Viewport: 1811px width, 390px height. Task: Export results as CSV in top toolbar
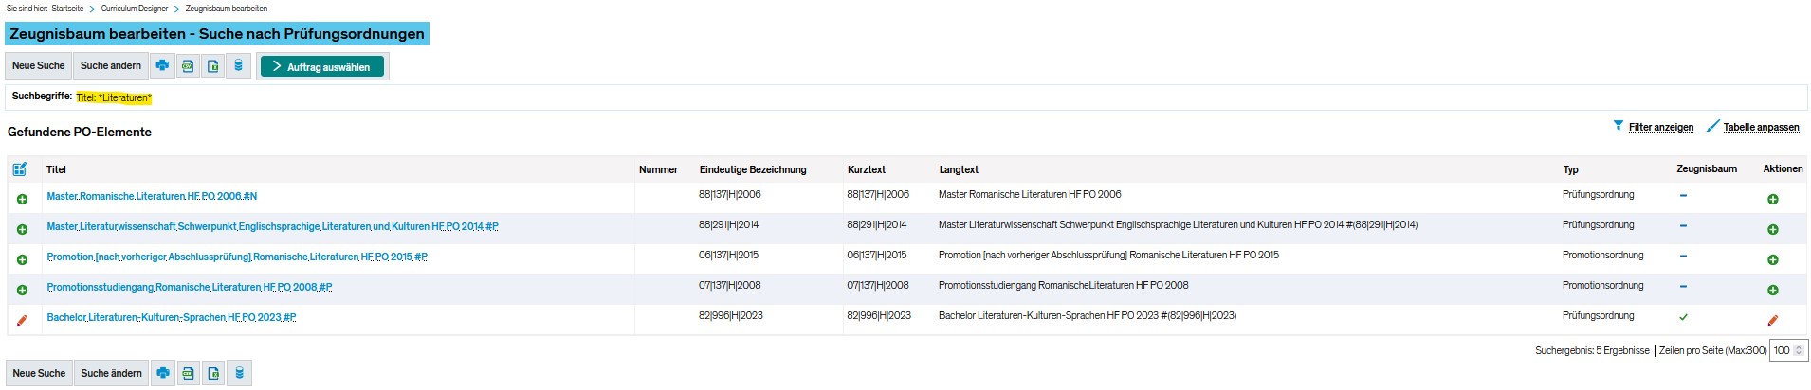(x=188, y=66)
